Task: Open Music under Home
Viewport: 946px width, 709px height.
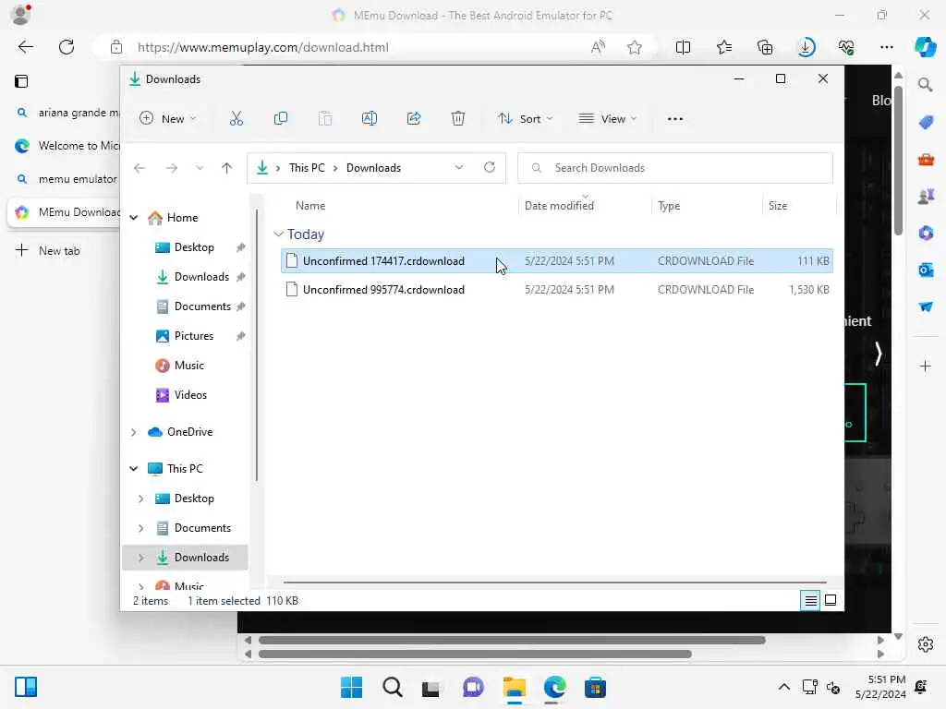Action: pos(188,366)
